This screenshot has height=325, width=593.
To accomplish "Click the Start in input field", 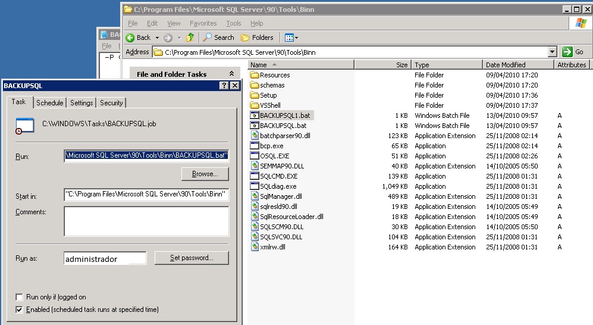I will click(146, 194).
